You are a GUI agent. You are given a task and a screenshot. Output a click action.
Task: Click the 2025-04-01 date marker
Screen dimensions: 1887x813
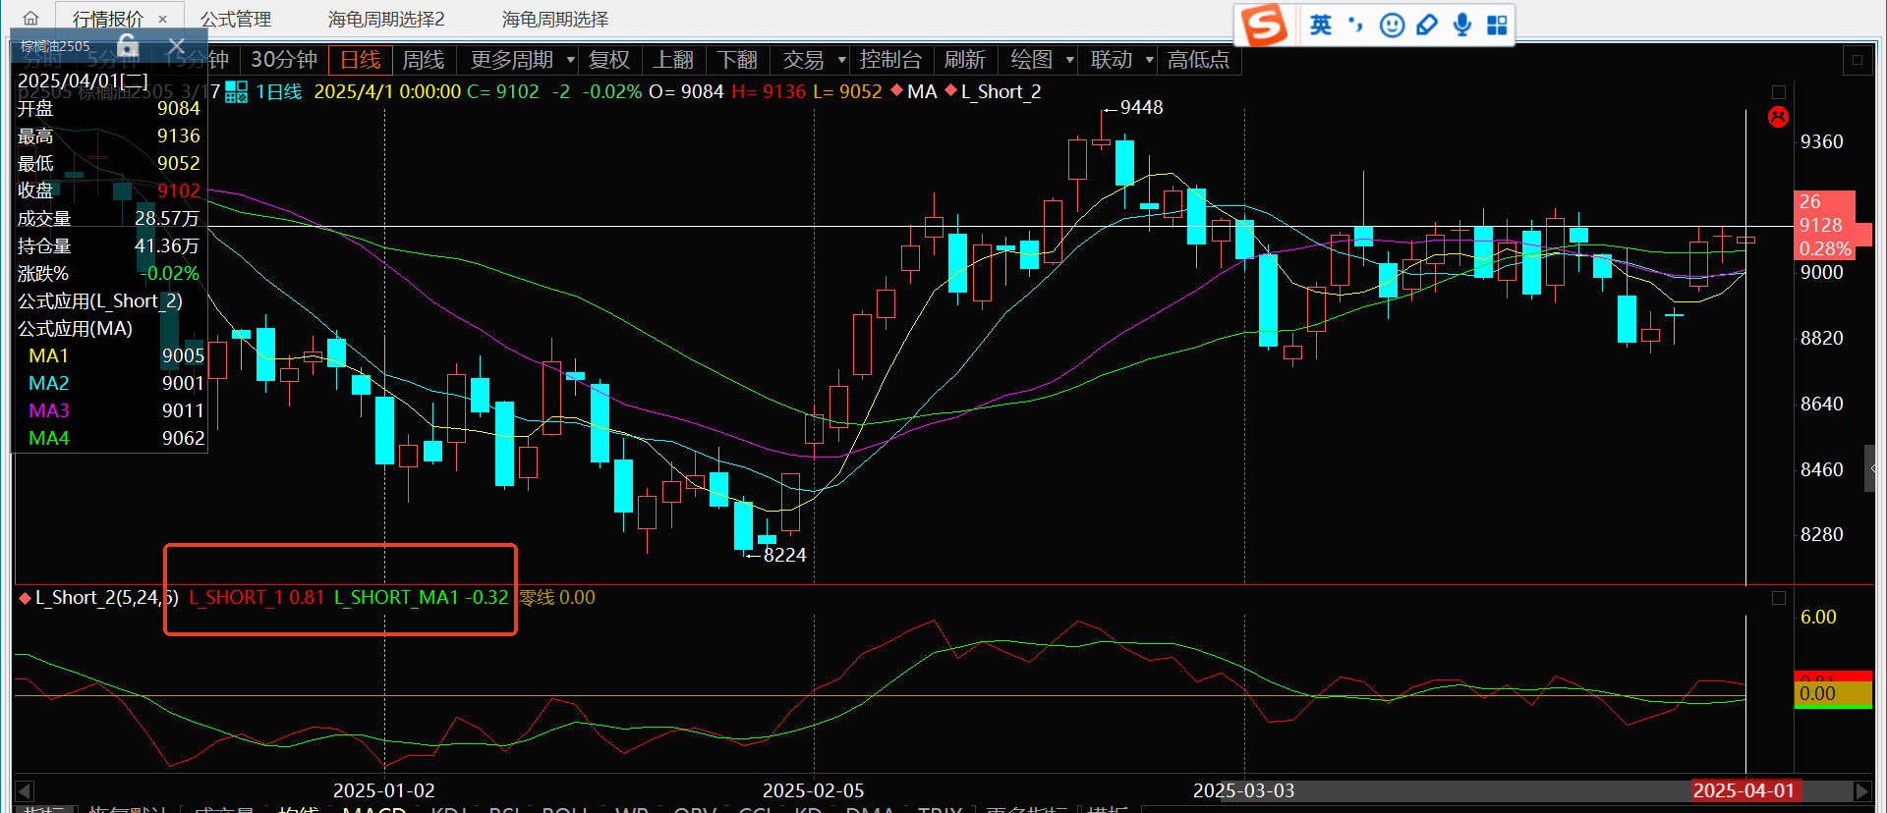[1744, 790]
